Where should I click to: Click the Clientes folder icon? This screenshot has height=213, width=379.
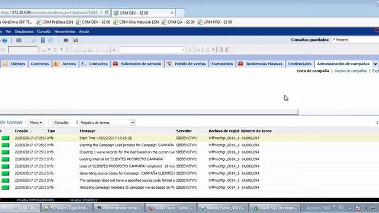[5, 64]
